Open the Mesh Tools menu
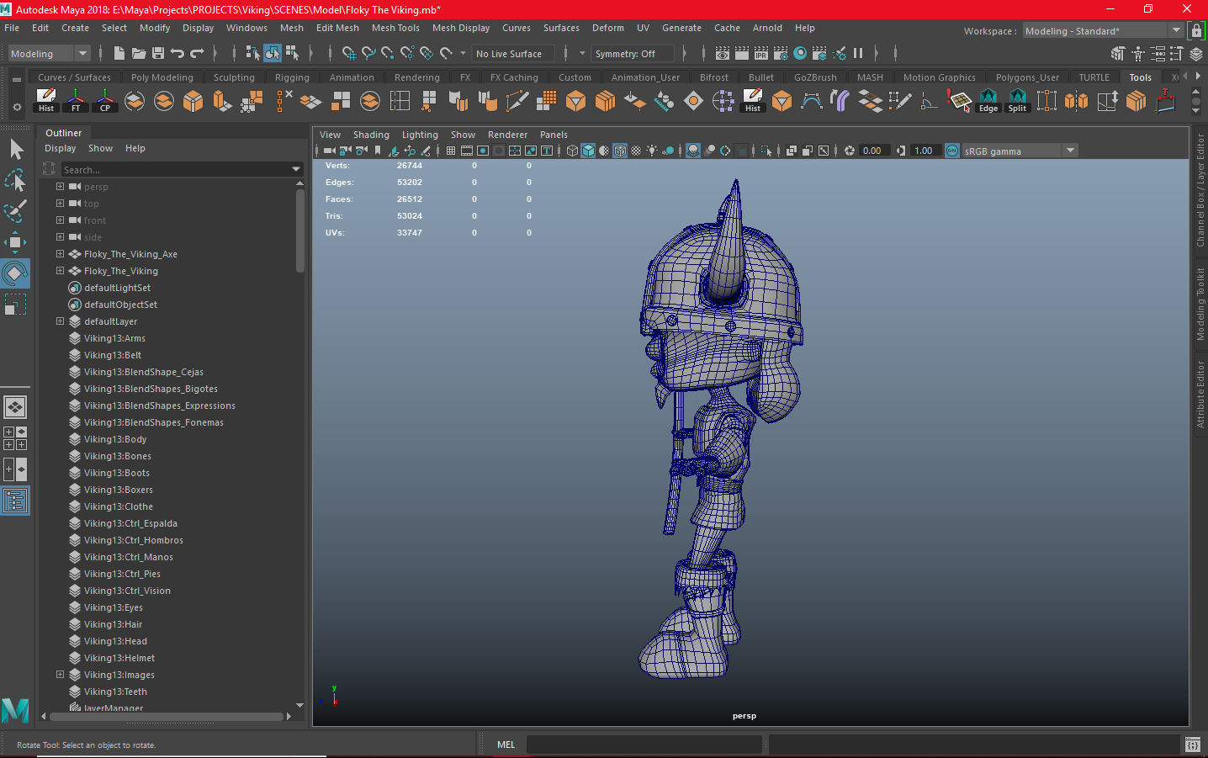 pyautogui.click(x=395, y=28)
